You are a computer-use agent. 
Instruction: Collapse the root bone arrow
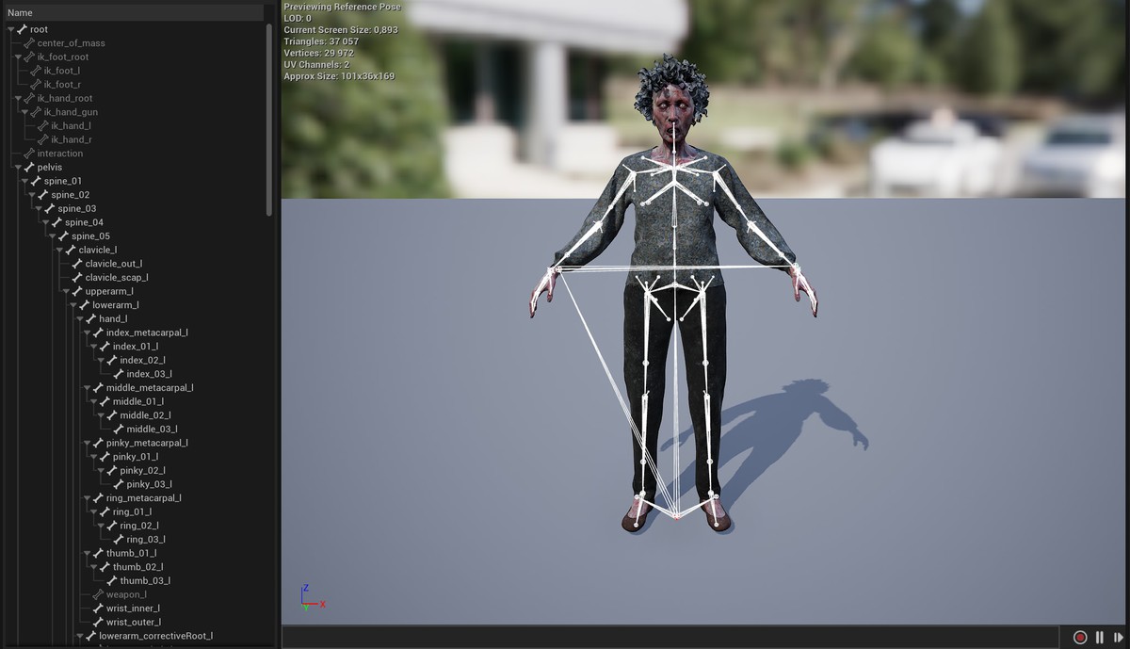point(10,30)
